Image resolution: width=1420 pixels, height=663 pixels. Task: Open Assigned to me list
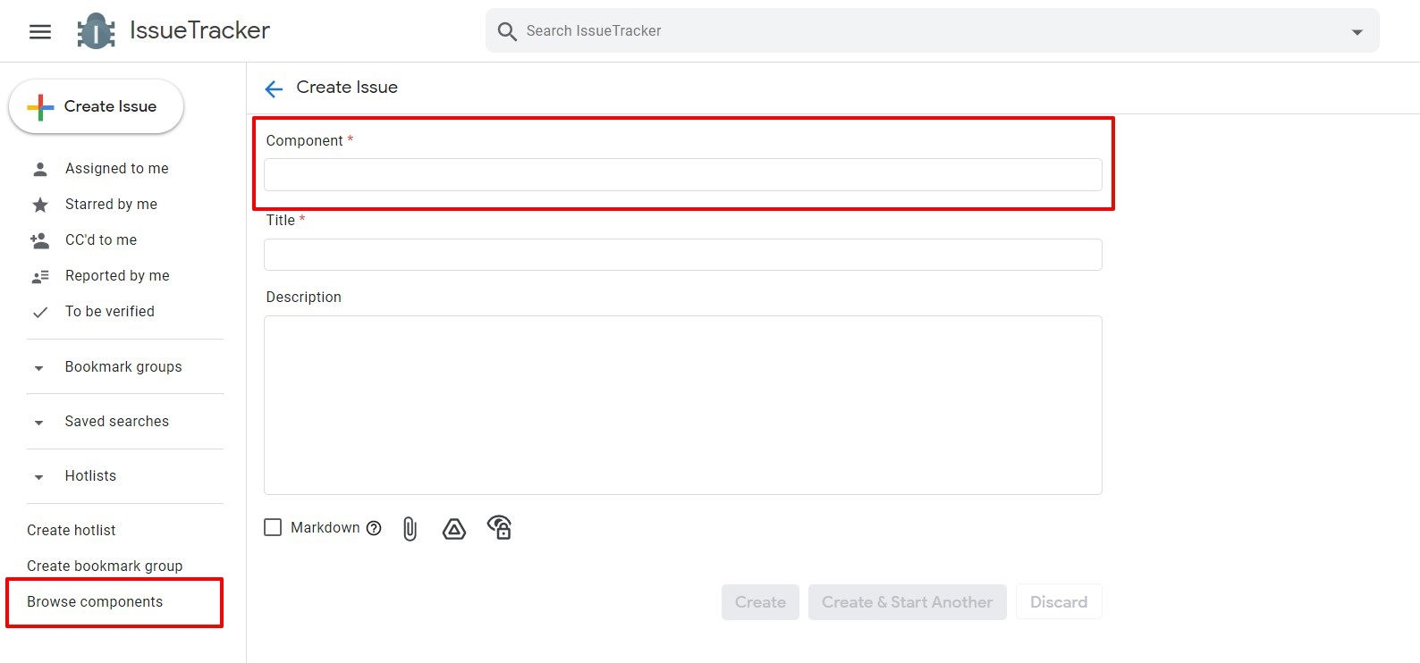click(x=116, y=169)
